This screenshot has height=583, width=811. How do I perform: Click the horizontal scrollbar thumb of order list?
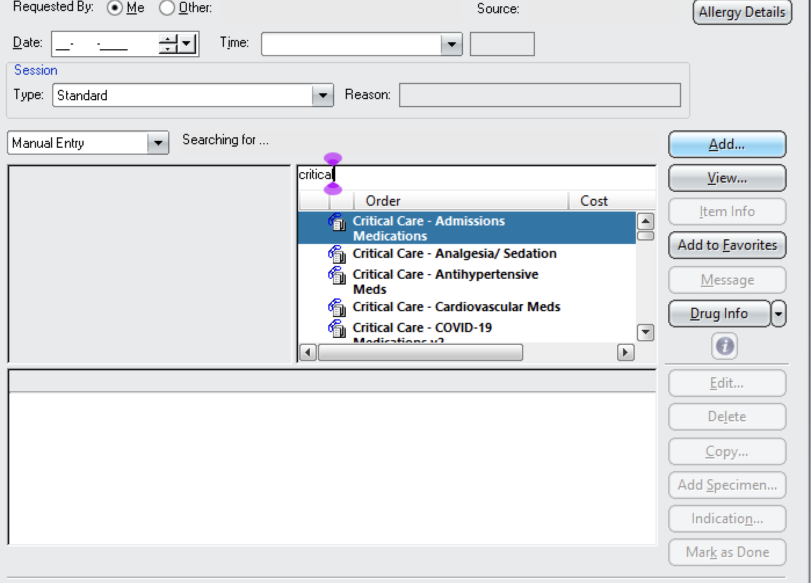tap(421, 352)
